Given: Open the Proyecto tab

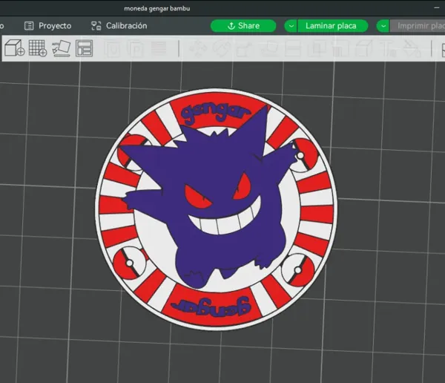Looking at the screenshot, I should (x=48, y=26).
